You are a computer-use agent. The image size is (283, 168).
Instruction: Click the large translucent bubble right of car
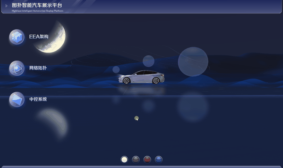(193, 62)
